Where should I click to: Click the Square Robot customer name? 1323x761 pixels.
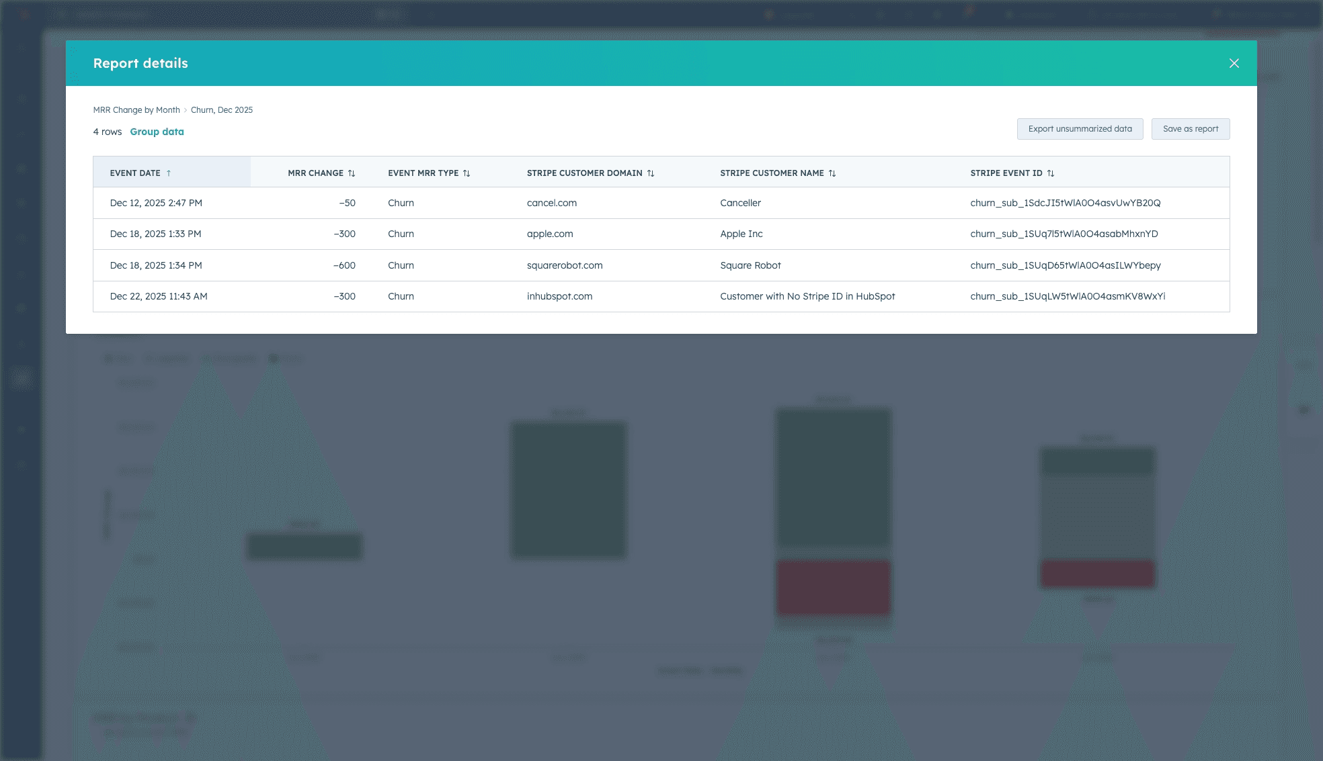[750, 265]
